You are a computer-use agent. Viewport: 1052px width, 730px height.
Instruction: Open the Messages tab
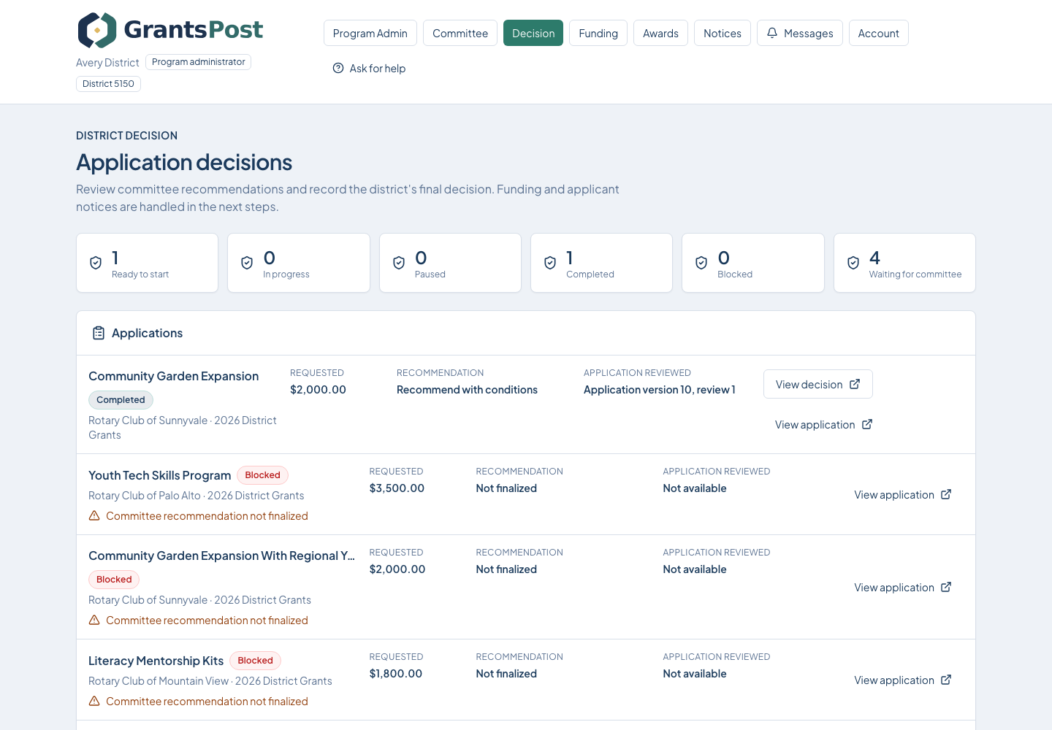coord(800,33)
